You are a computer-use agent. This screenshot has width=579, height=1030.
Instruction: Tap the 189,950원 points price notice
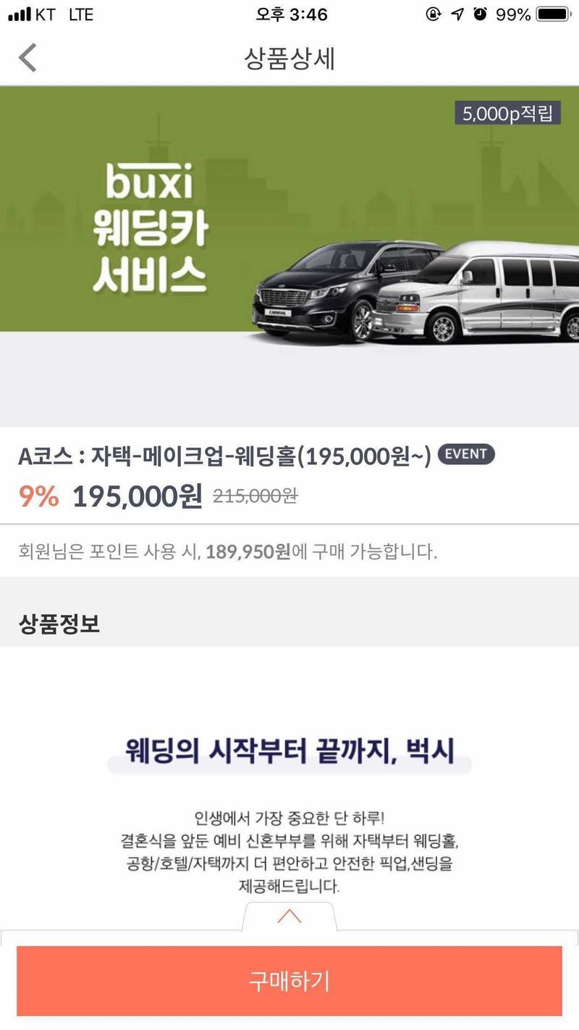tap(248, 552)
